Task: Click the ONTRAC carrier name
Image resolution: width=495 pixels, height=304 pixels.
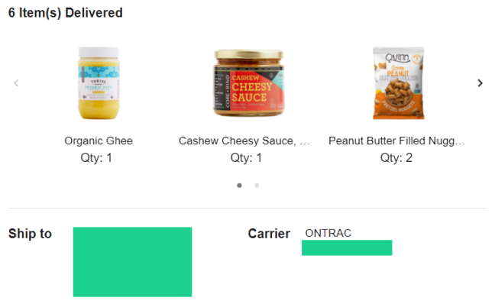Action: tap(328, 233)
